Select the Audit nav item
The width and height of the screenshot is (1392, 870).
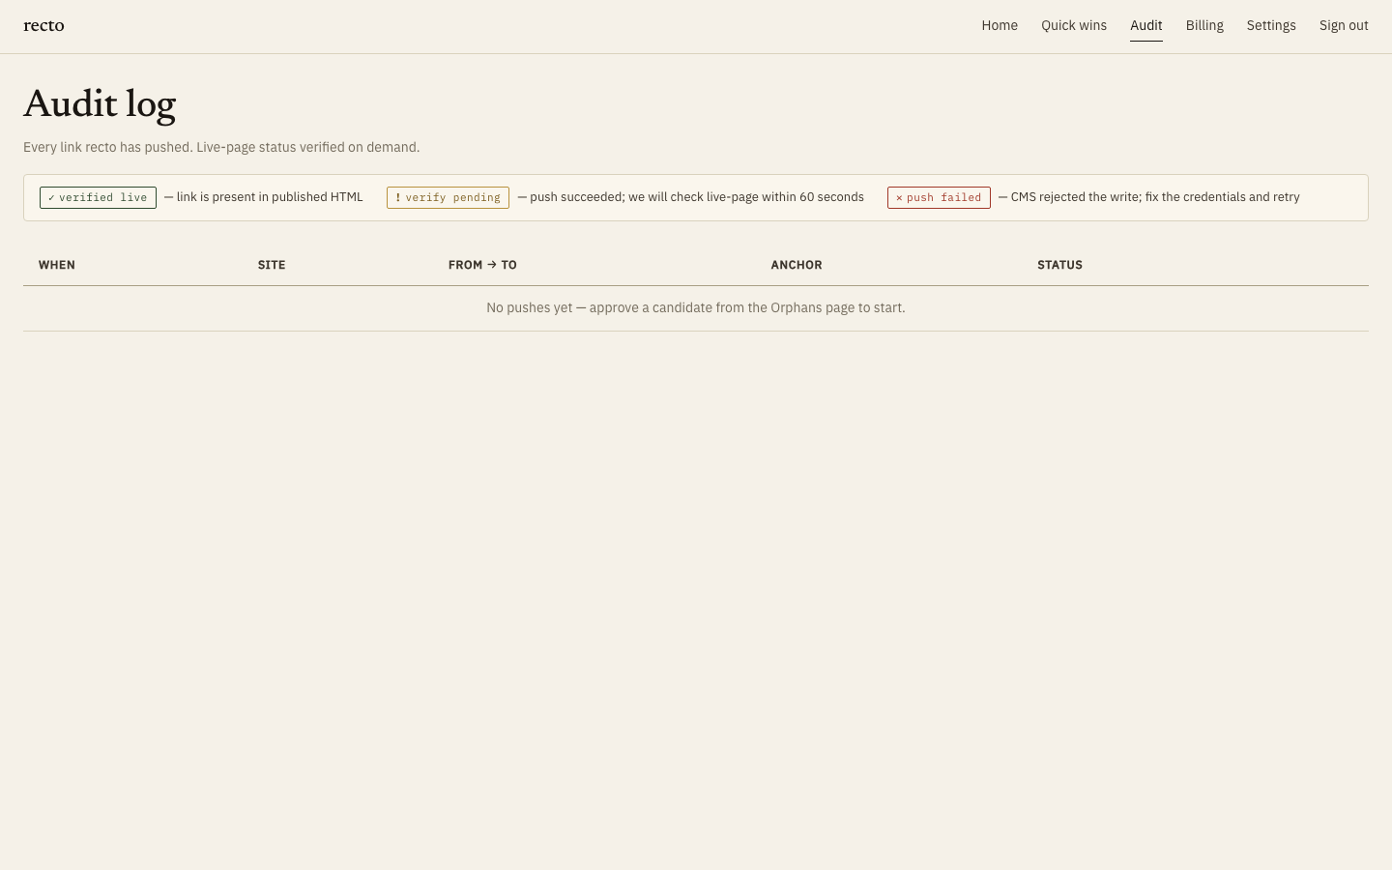pyautogui.click(x=1146, y=25)
